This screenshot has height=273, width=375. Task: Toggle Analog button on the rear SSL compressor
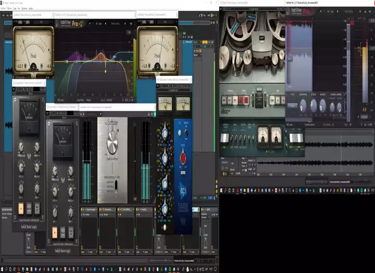[29, 208]
